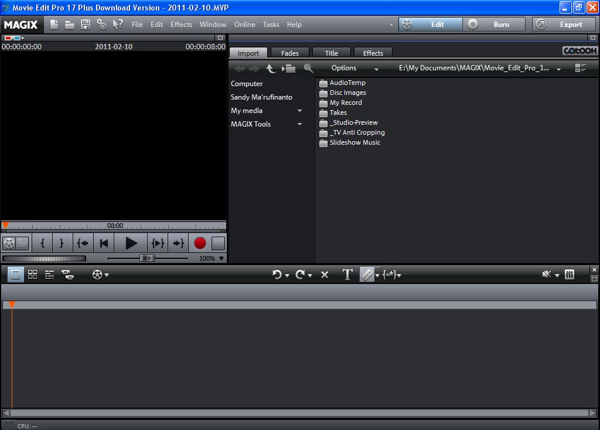Expand the folder path dropdown

point(558,69)
